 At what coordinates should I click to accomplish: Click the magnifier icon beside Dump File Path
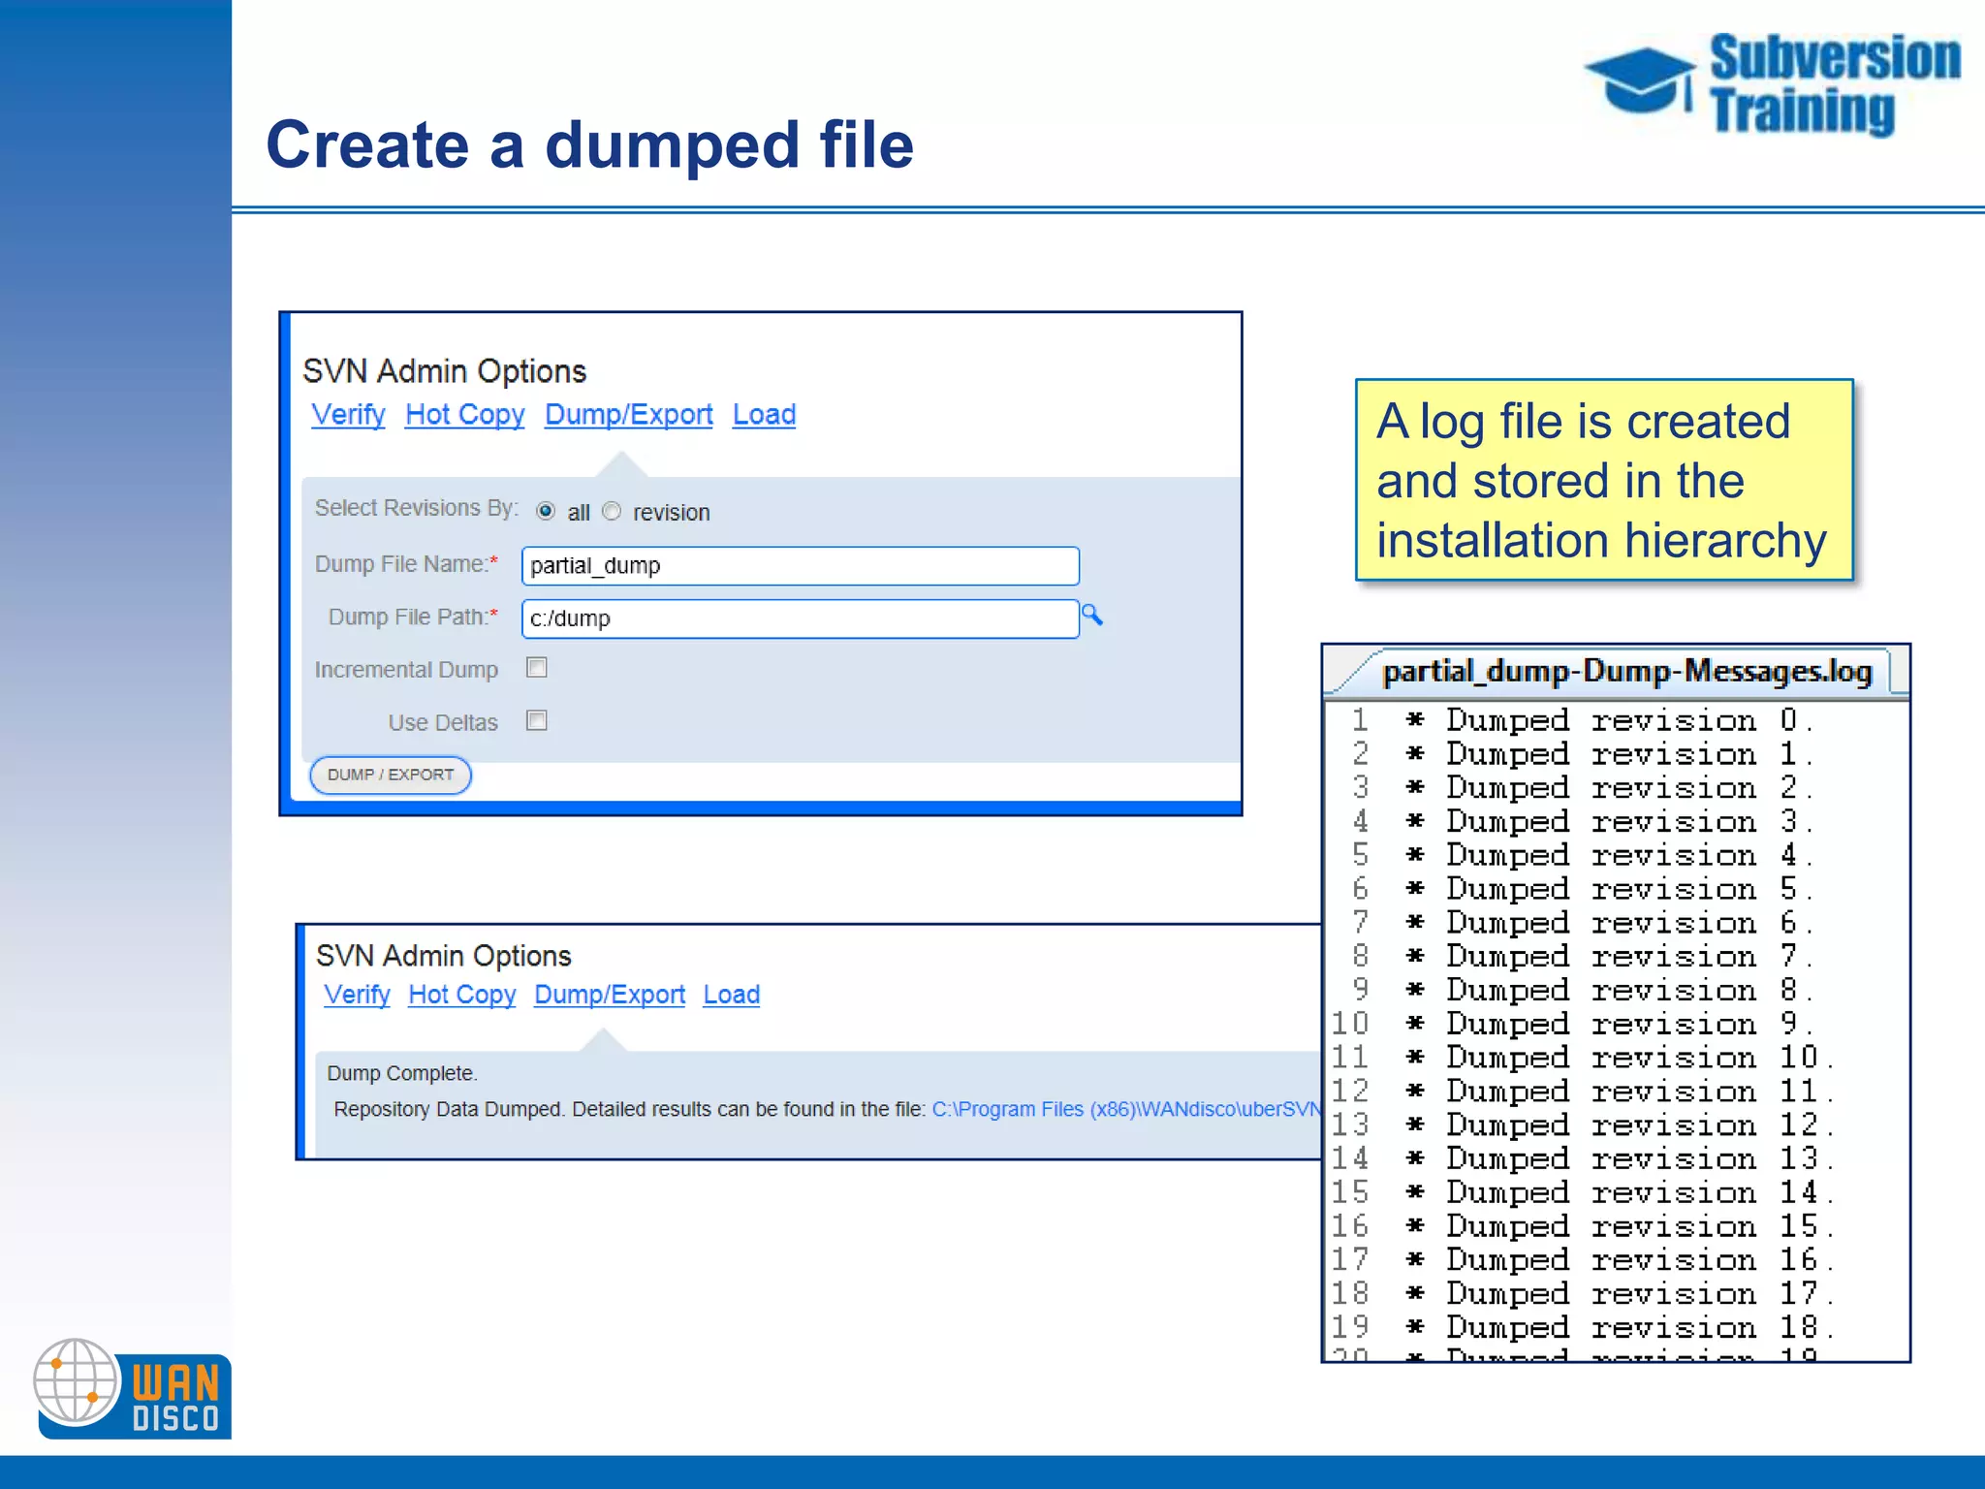1092,616
